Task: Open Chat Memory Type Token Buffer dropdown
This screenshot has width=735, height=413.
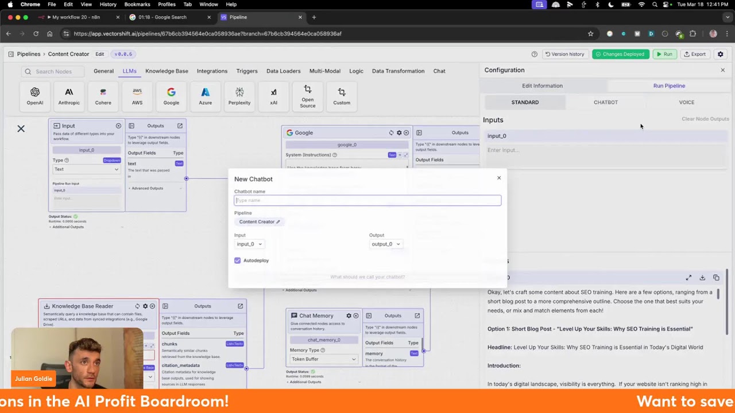Action: [x=324, y=359]
